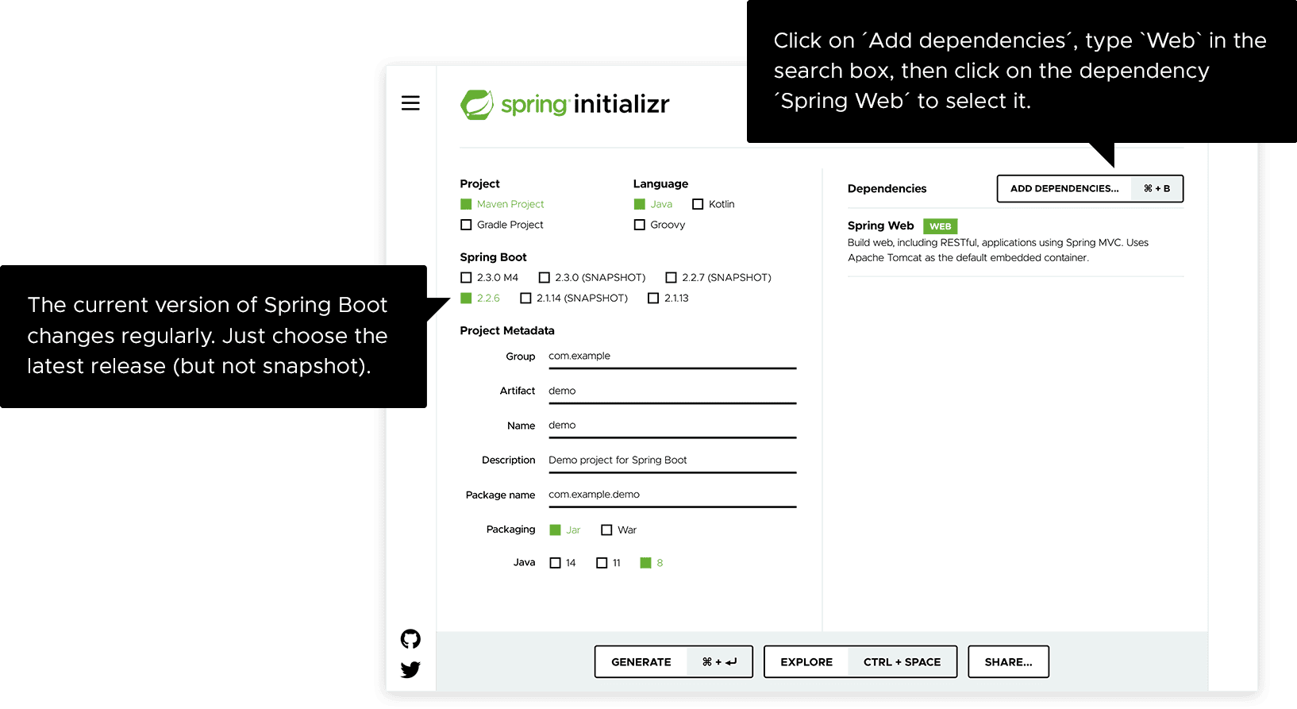The width and height of the screenshot is (1297, 709).
Task: Select Spring Boot 2.3.0 M4
Action: [489, 277]
